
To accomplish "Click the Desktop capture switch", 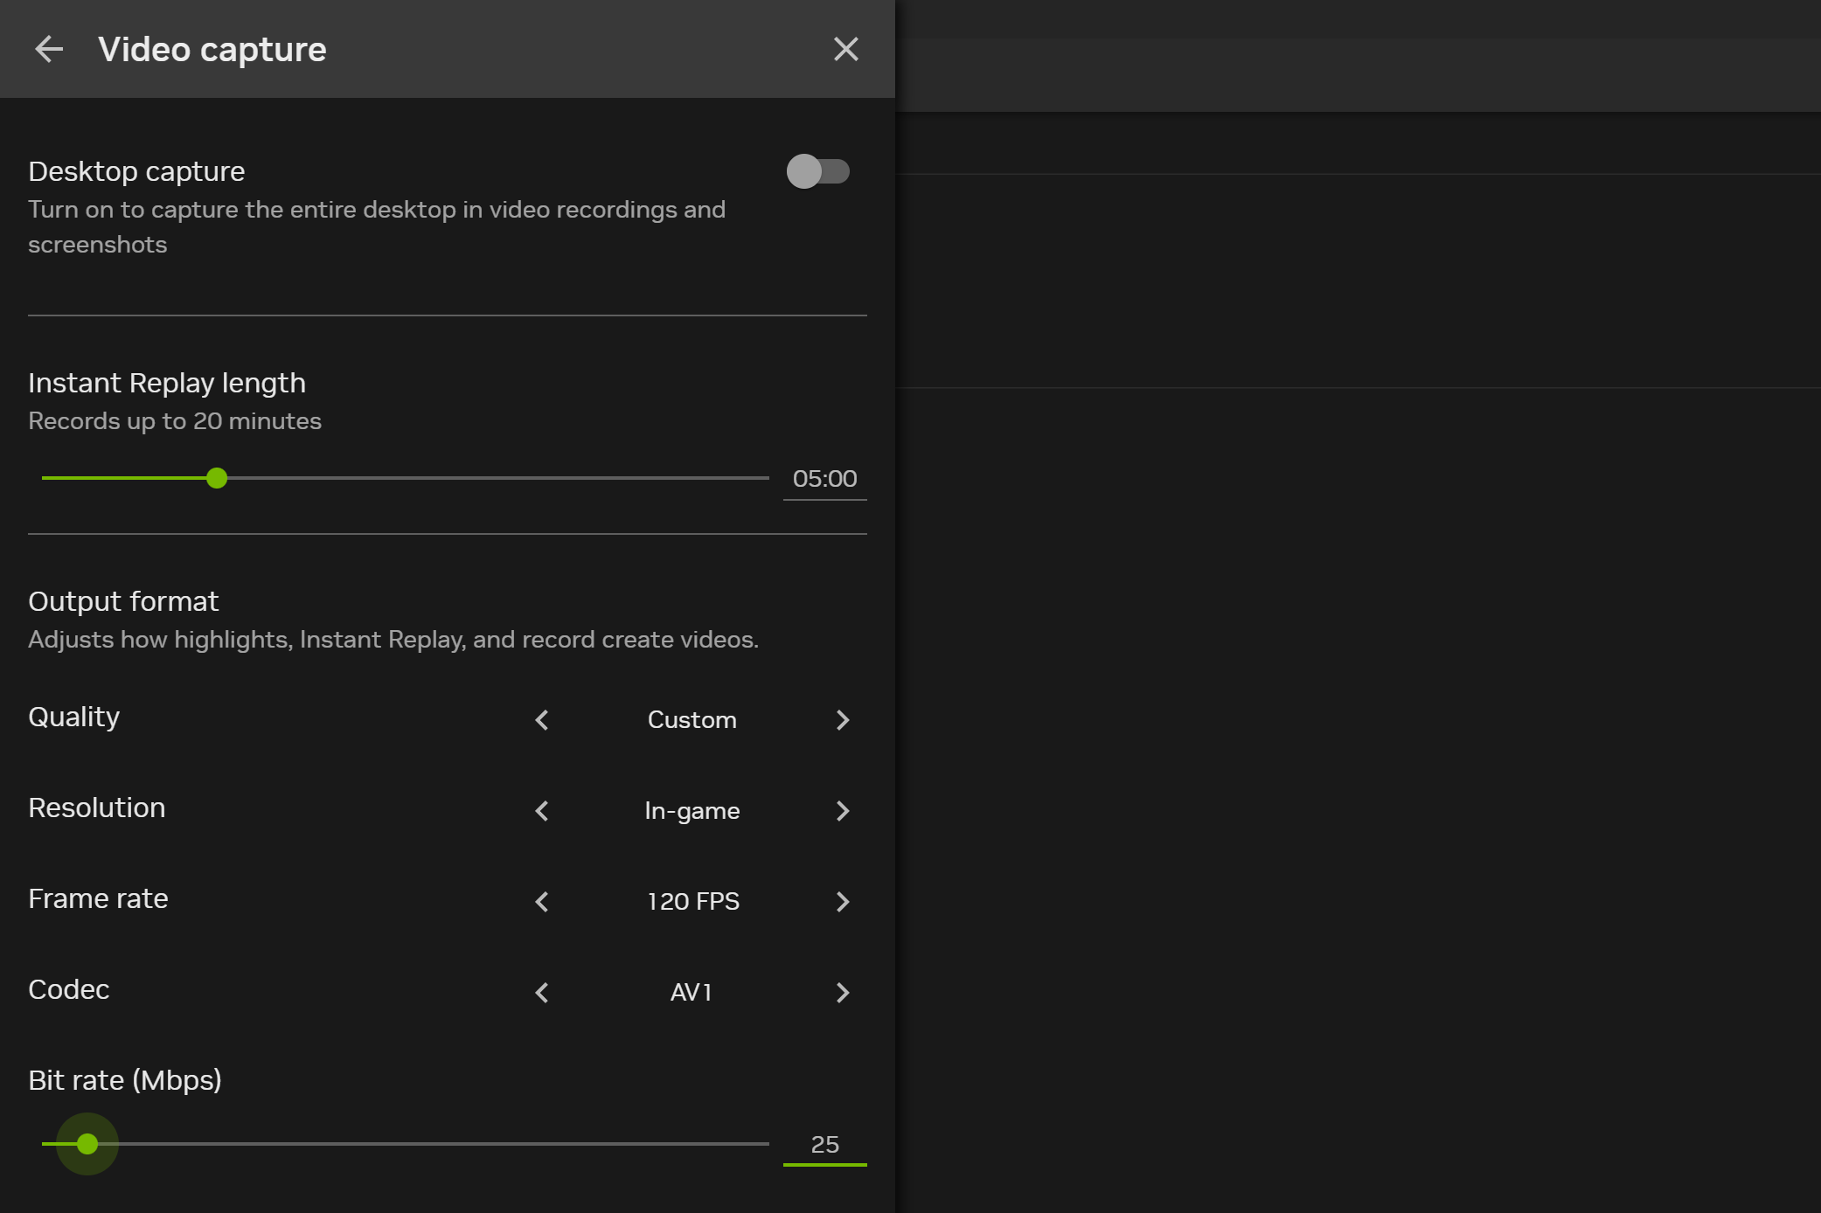I will coord(819,172).
